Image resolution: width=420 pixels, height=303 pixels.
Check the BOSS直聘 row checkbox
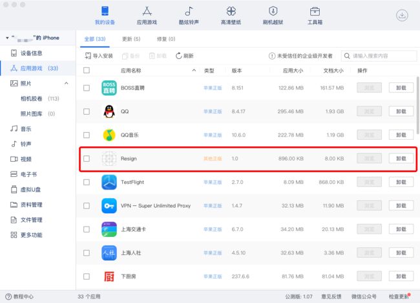pyautogui.click(x=87, y=88)
